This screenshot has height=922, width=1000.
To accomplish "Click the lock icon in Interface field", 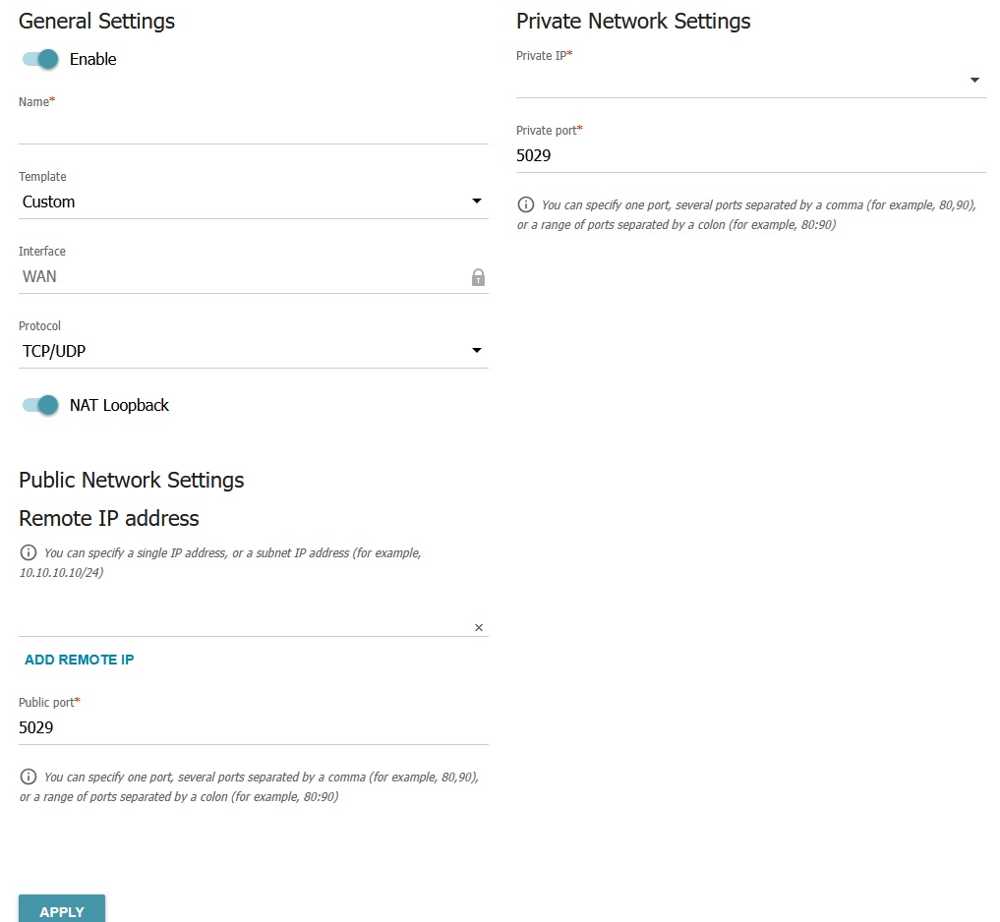I will (x=478, y=277).
